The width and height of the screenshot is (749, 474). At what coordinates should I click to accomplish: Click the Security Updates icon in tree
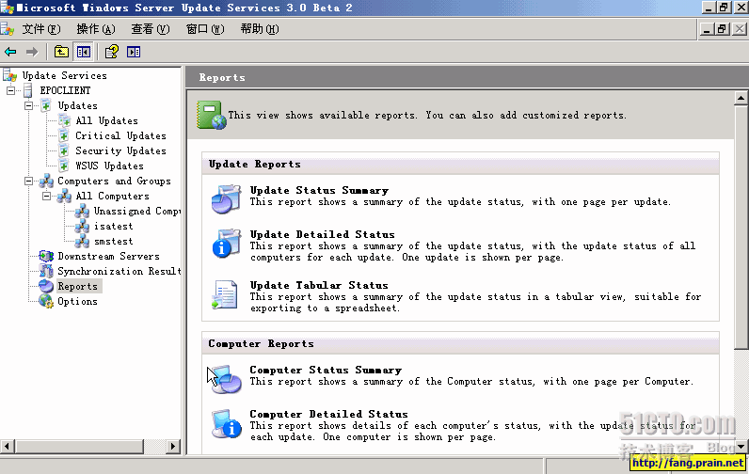64,150
